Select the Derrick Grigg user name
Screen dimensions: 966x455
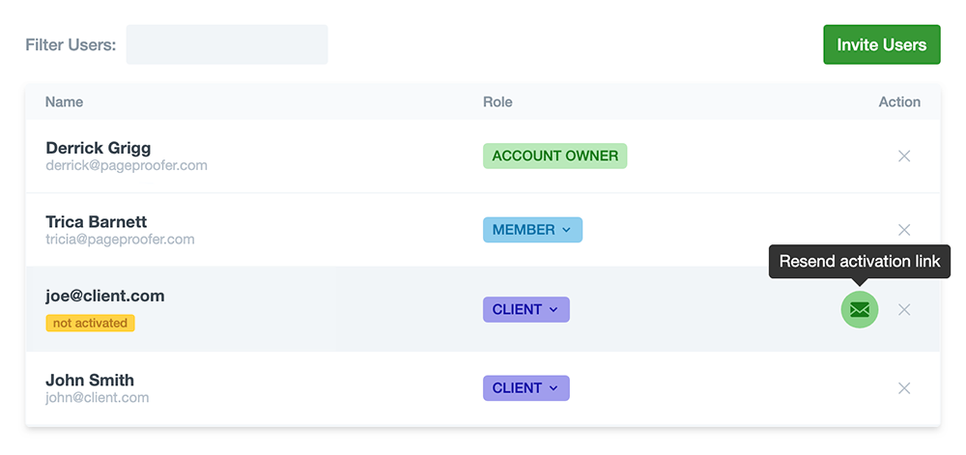coord(99,148)
